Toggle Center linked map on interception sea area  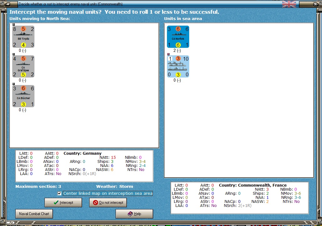point(59,193)
